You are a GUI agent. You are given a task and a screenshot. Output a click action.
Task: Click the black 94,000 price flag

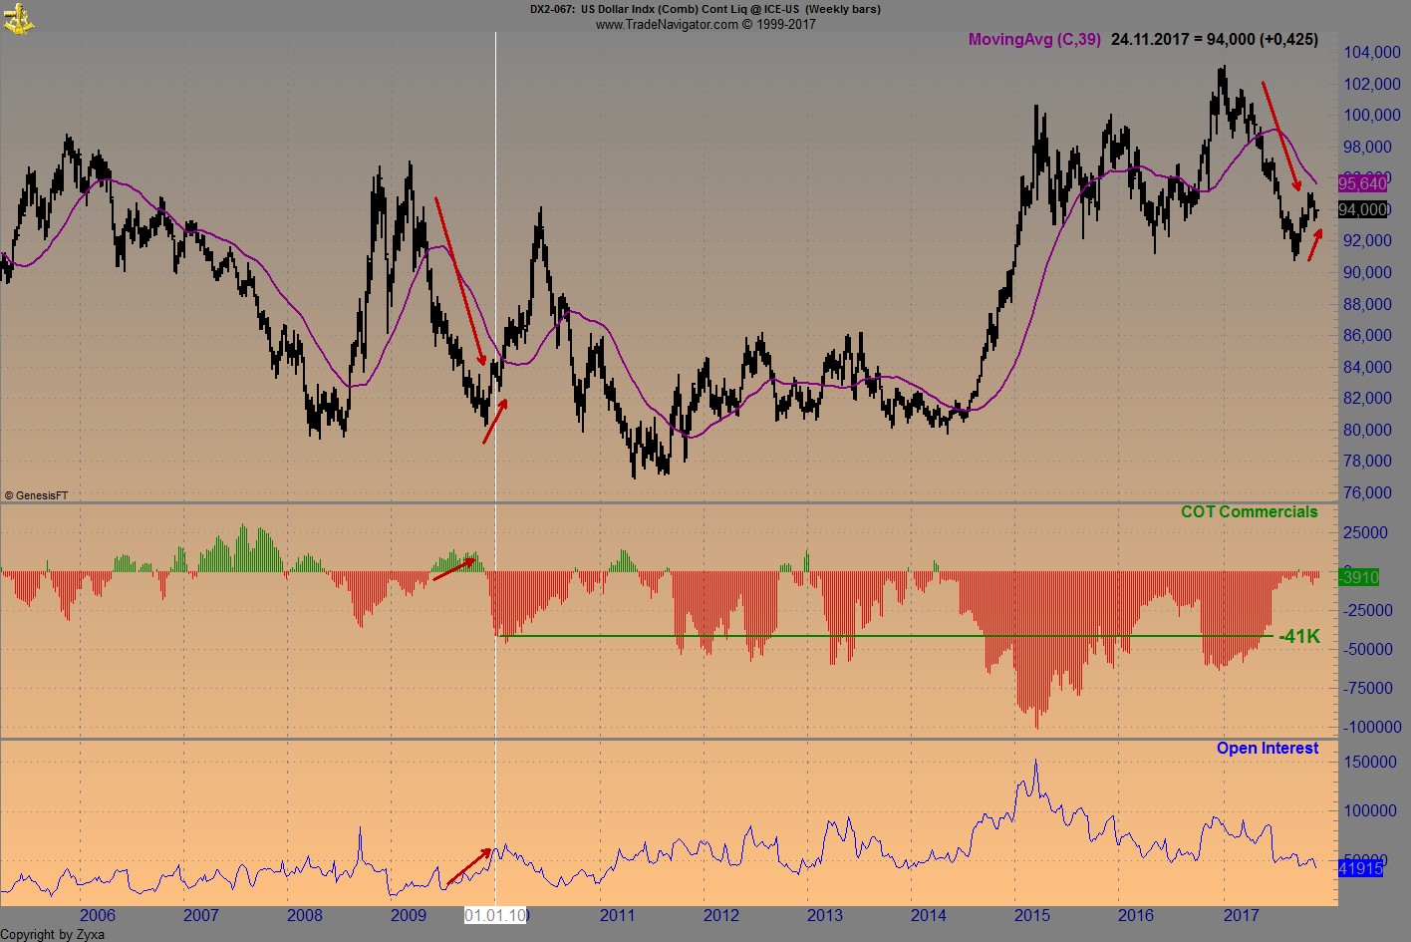(1361, 209)
